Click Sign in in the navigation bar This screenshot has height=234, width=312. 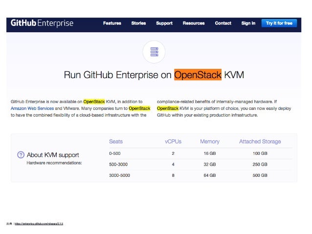248,23
